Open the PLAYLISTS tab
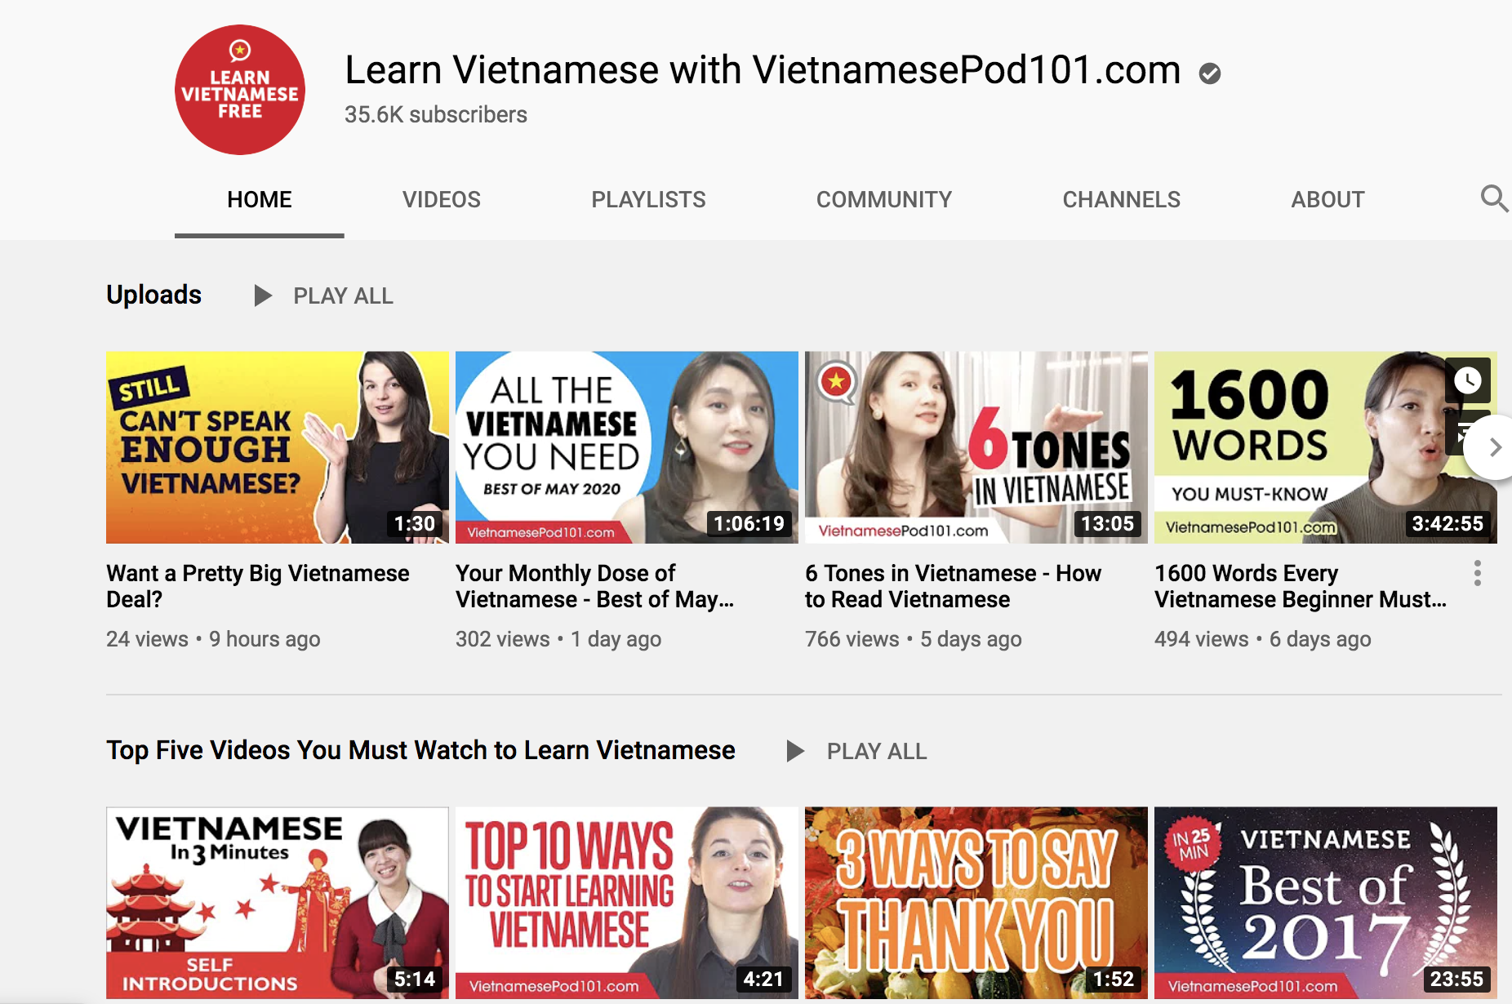This screenshot has width=1512, height=1004. (x=648, y=199)
